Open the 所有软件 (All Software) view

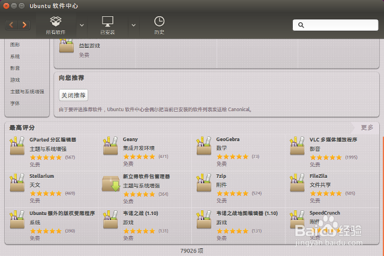tap(56, 25)
